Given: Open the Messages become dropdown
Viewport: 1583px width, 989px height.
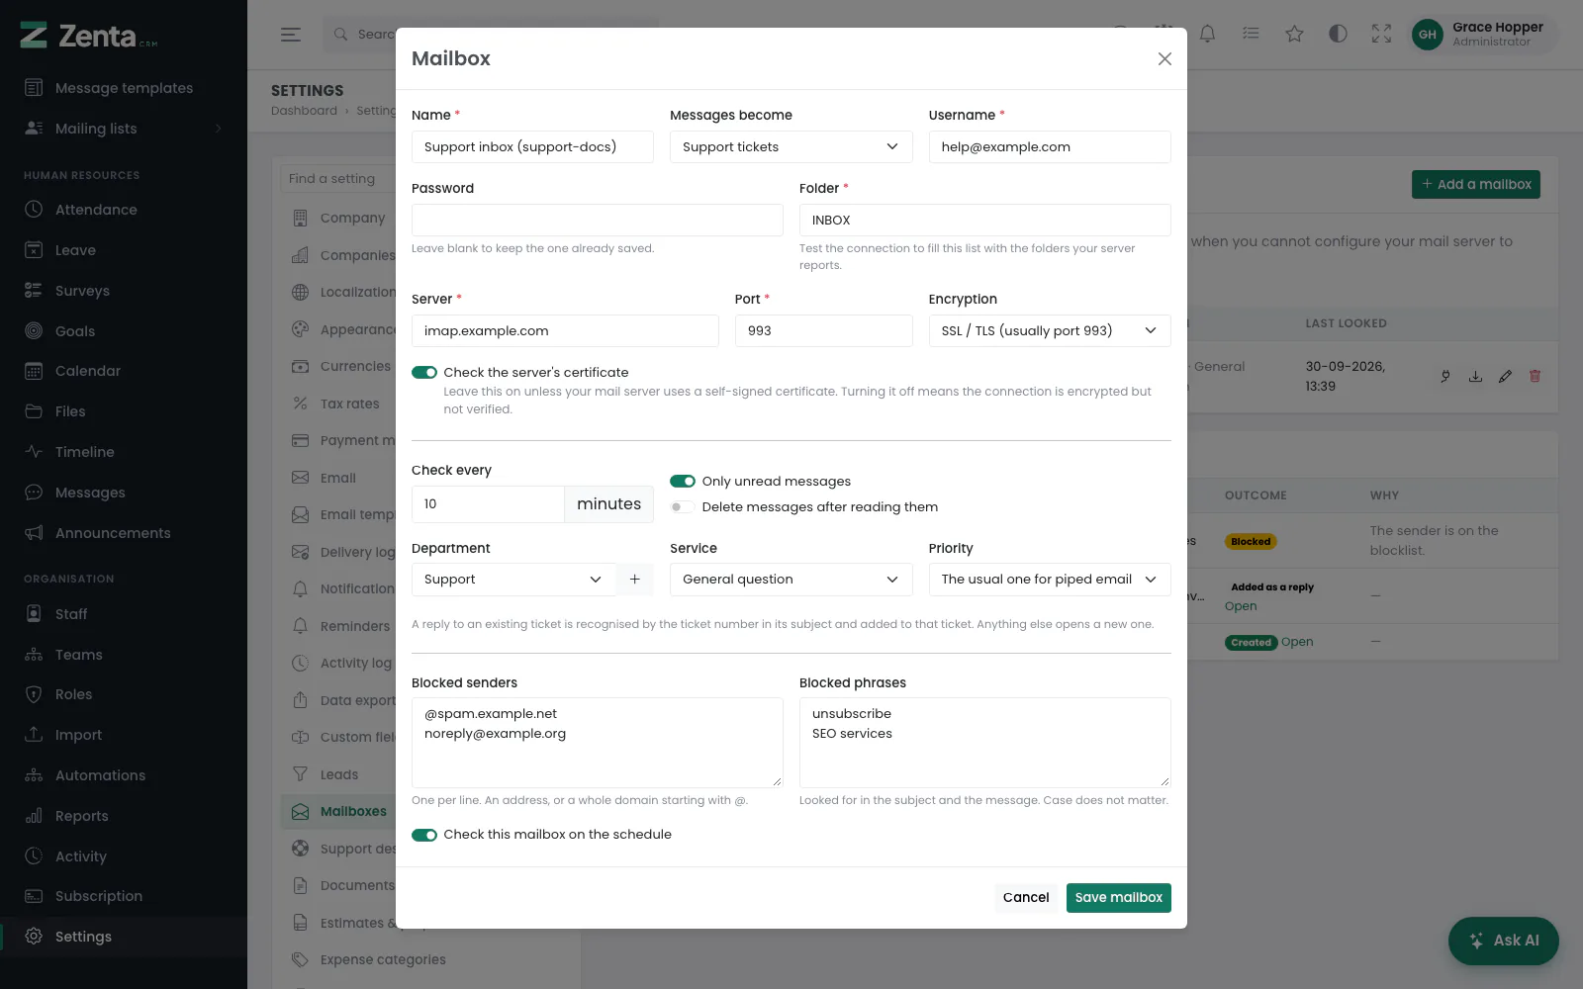Looking at the screenshot, I should [791, 147].
